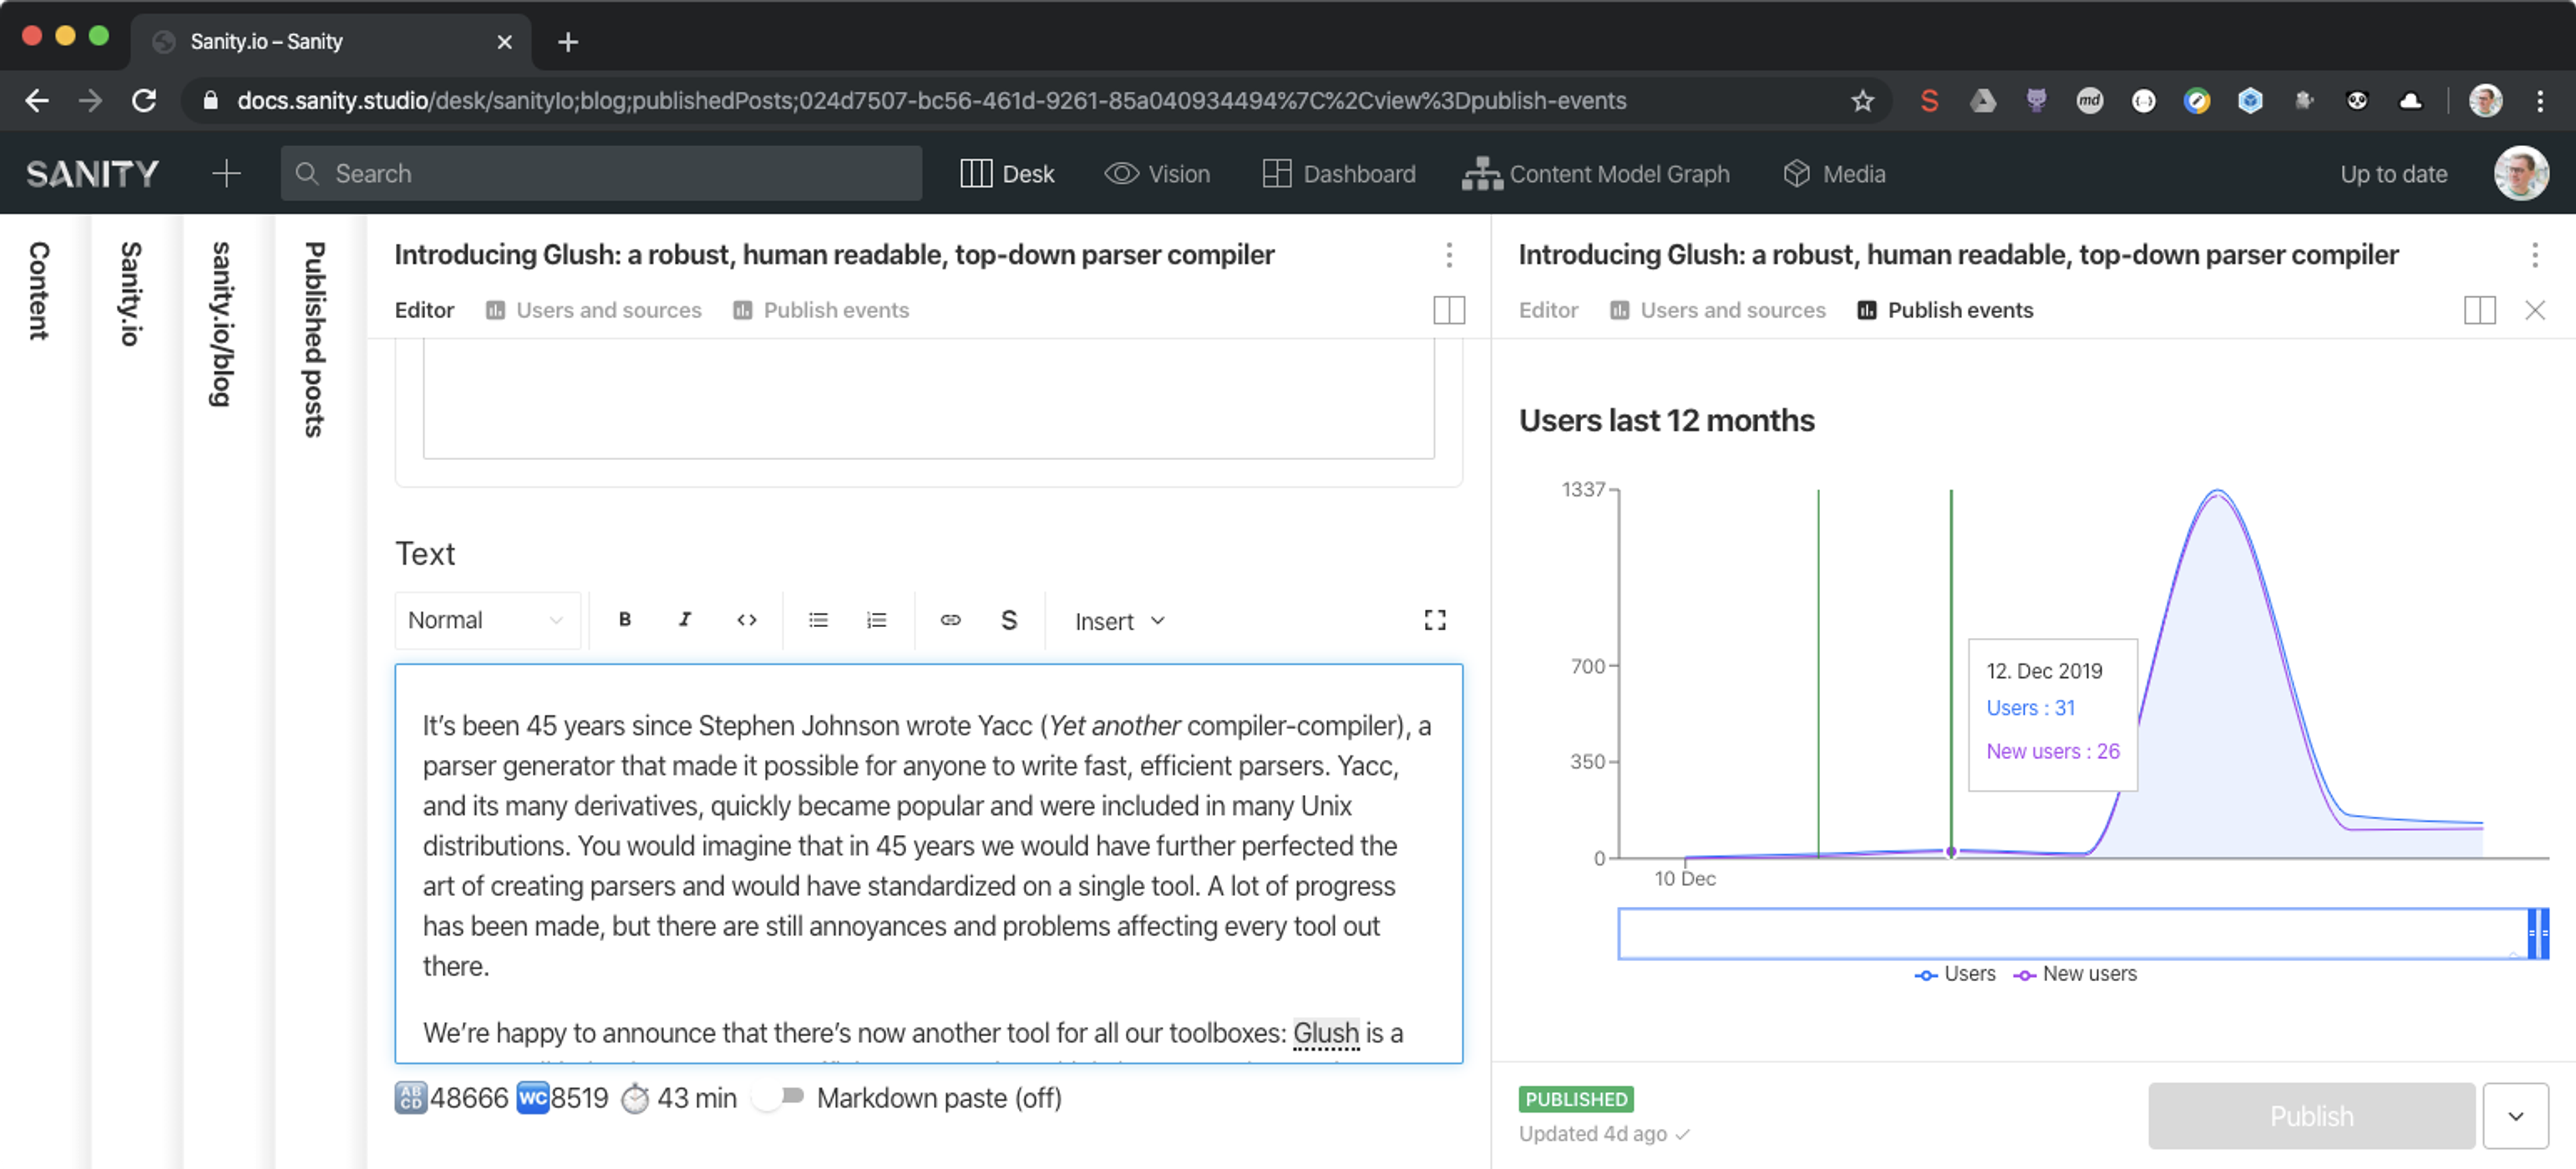Open user avatar in Sanity navbar

tap(2521, 173)
